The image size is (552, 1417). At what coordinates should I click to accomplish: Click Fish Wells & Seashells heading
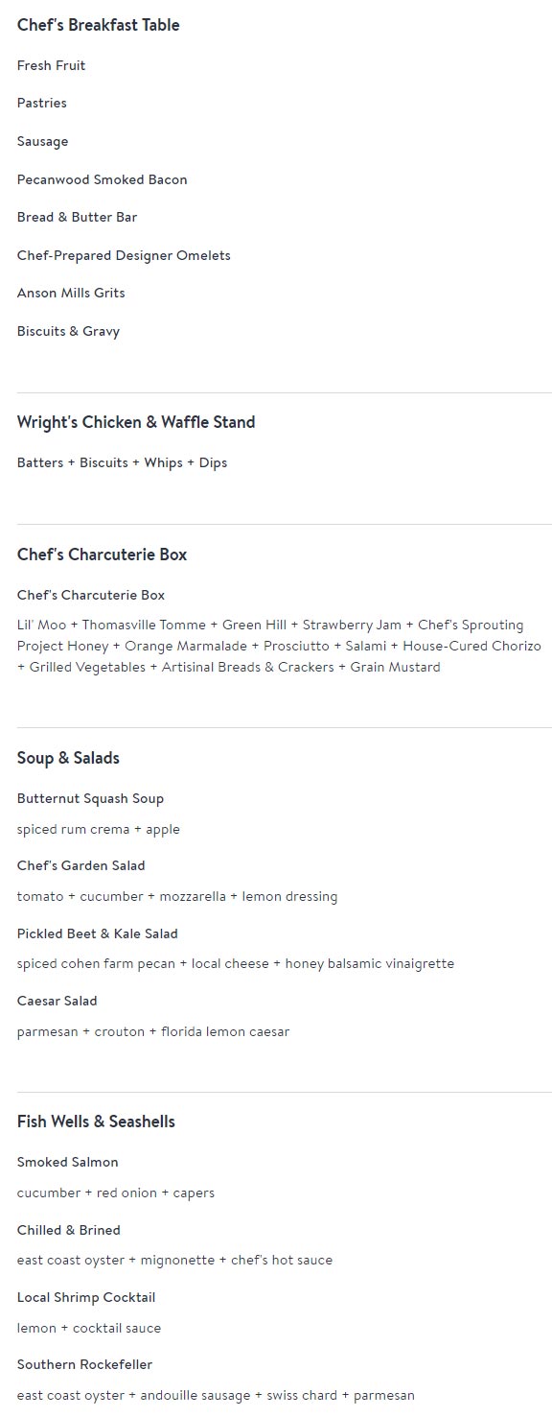pos(96,1122)
